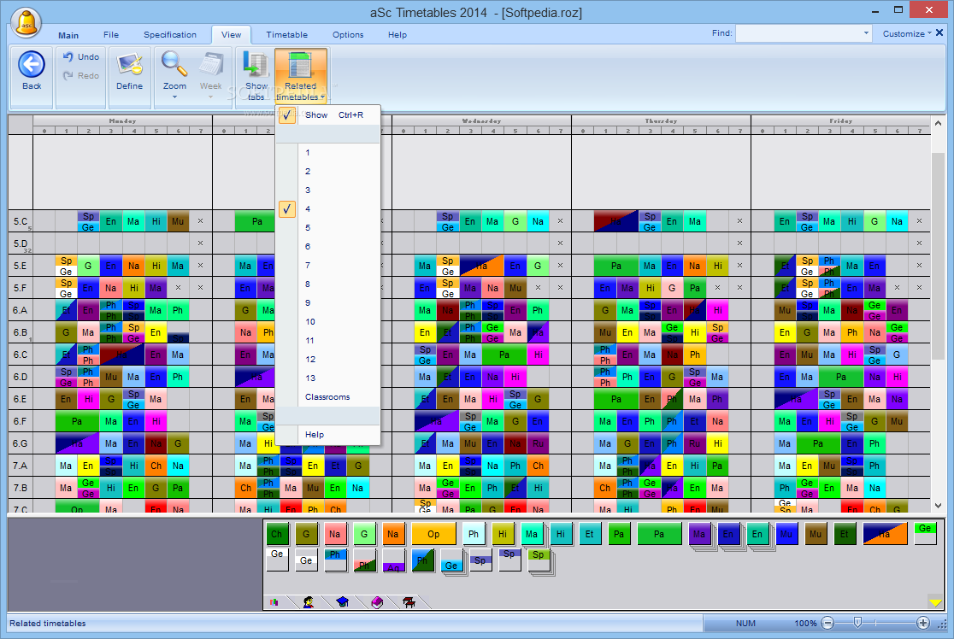Pick the blue-orange Ha unplaced card
Screen dimensions: 954x639
[x=885, y=534]
